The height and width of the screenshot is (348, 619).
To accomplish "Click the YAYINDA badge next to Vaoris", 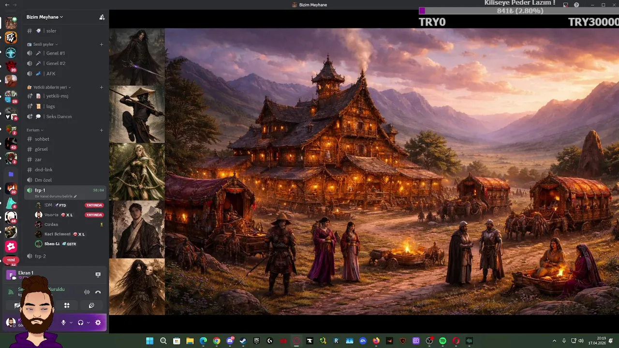I will (94, 215).
